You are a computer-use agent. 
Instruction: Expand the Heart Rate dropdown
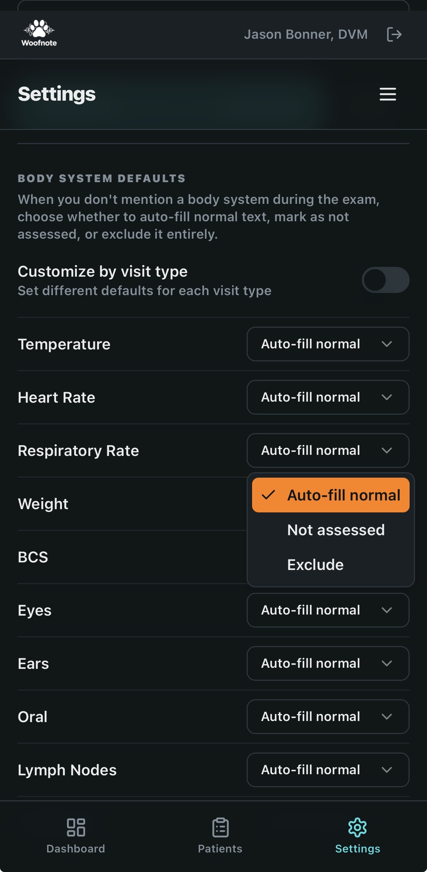(x=327, y=397)
